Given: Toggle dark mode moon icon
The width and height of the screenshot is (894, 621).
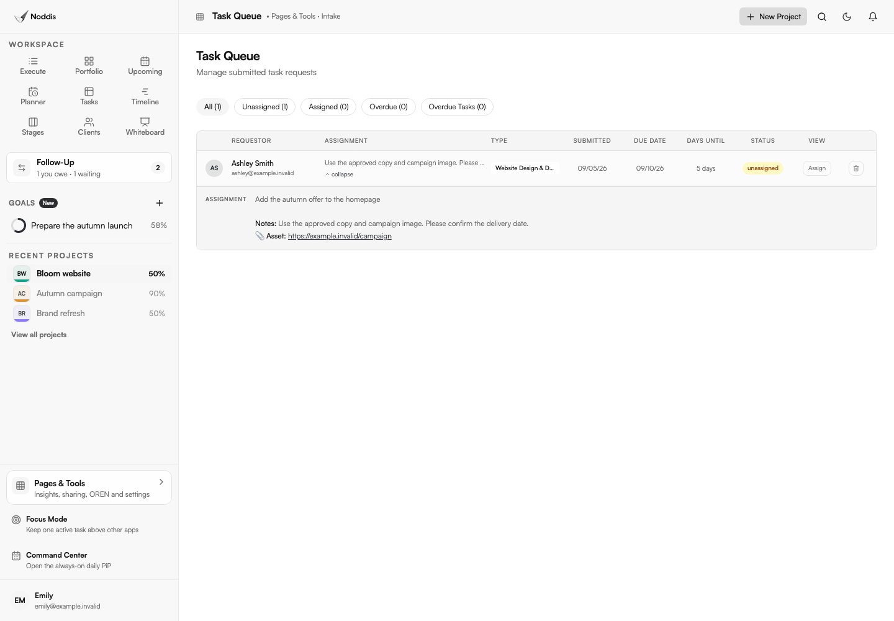Looking at the screenshot, I should pos(847,17).
